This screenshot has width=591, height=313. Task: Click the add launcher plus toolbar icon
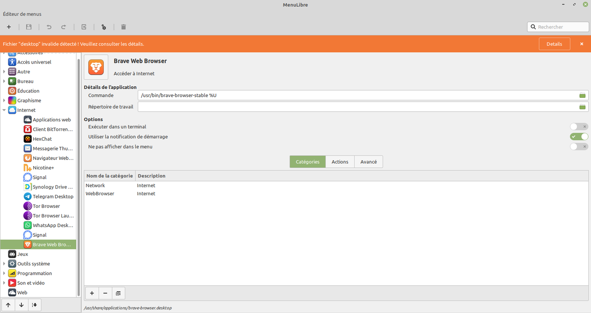[9, 27]
